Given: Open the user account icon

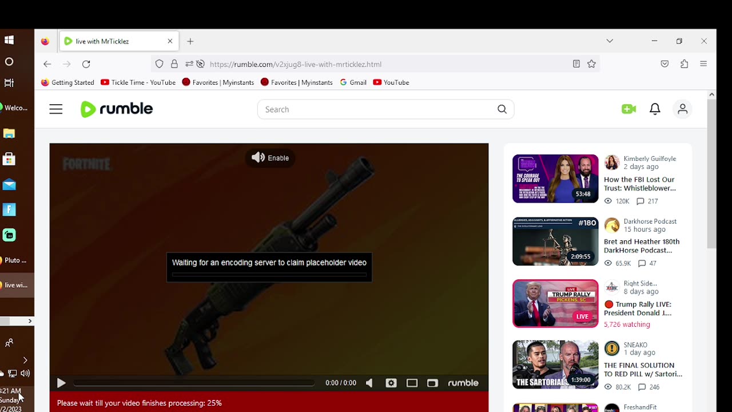Looking at the screenshot, I should tap(682, 109).
